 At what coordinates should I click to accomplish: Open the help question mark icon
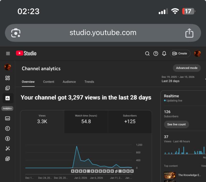(x=156, y=54)
